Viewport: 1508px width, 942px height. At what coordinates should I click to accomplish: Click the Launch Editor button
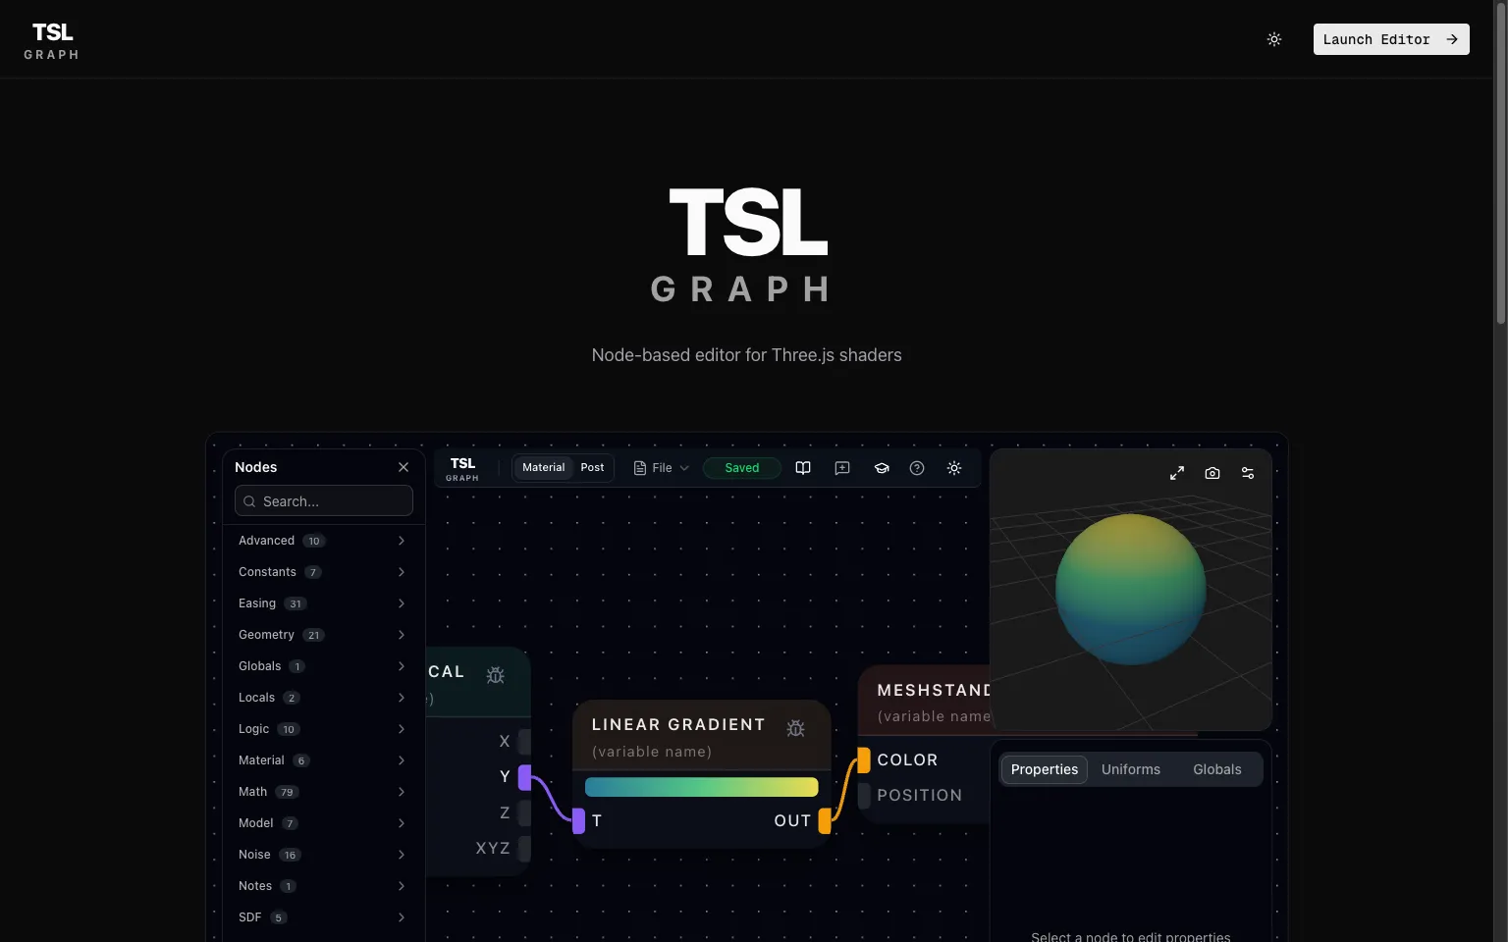coord(1391,39)
